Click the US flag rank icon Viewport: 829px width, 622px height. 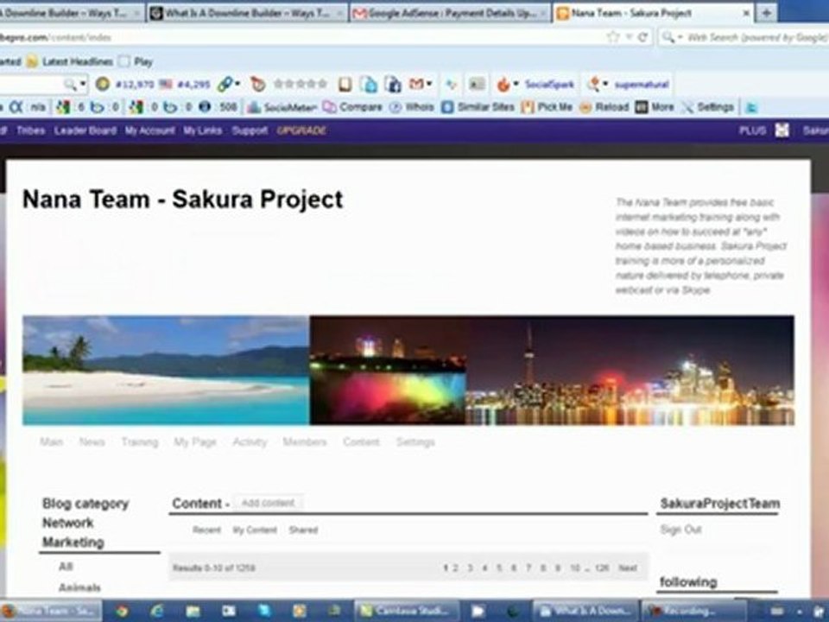166,84
